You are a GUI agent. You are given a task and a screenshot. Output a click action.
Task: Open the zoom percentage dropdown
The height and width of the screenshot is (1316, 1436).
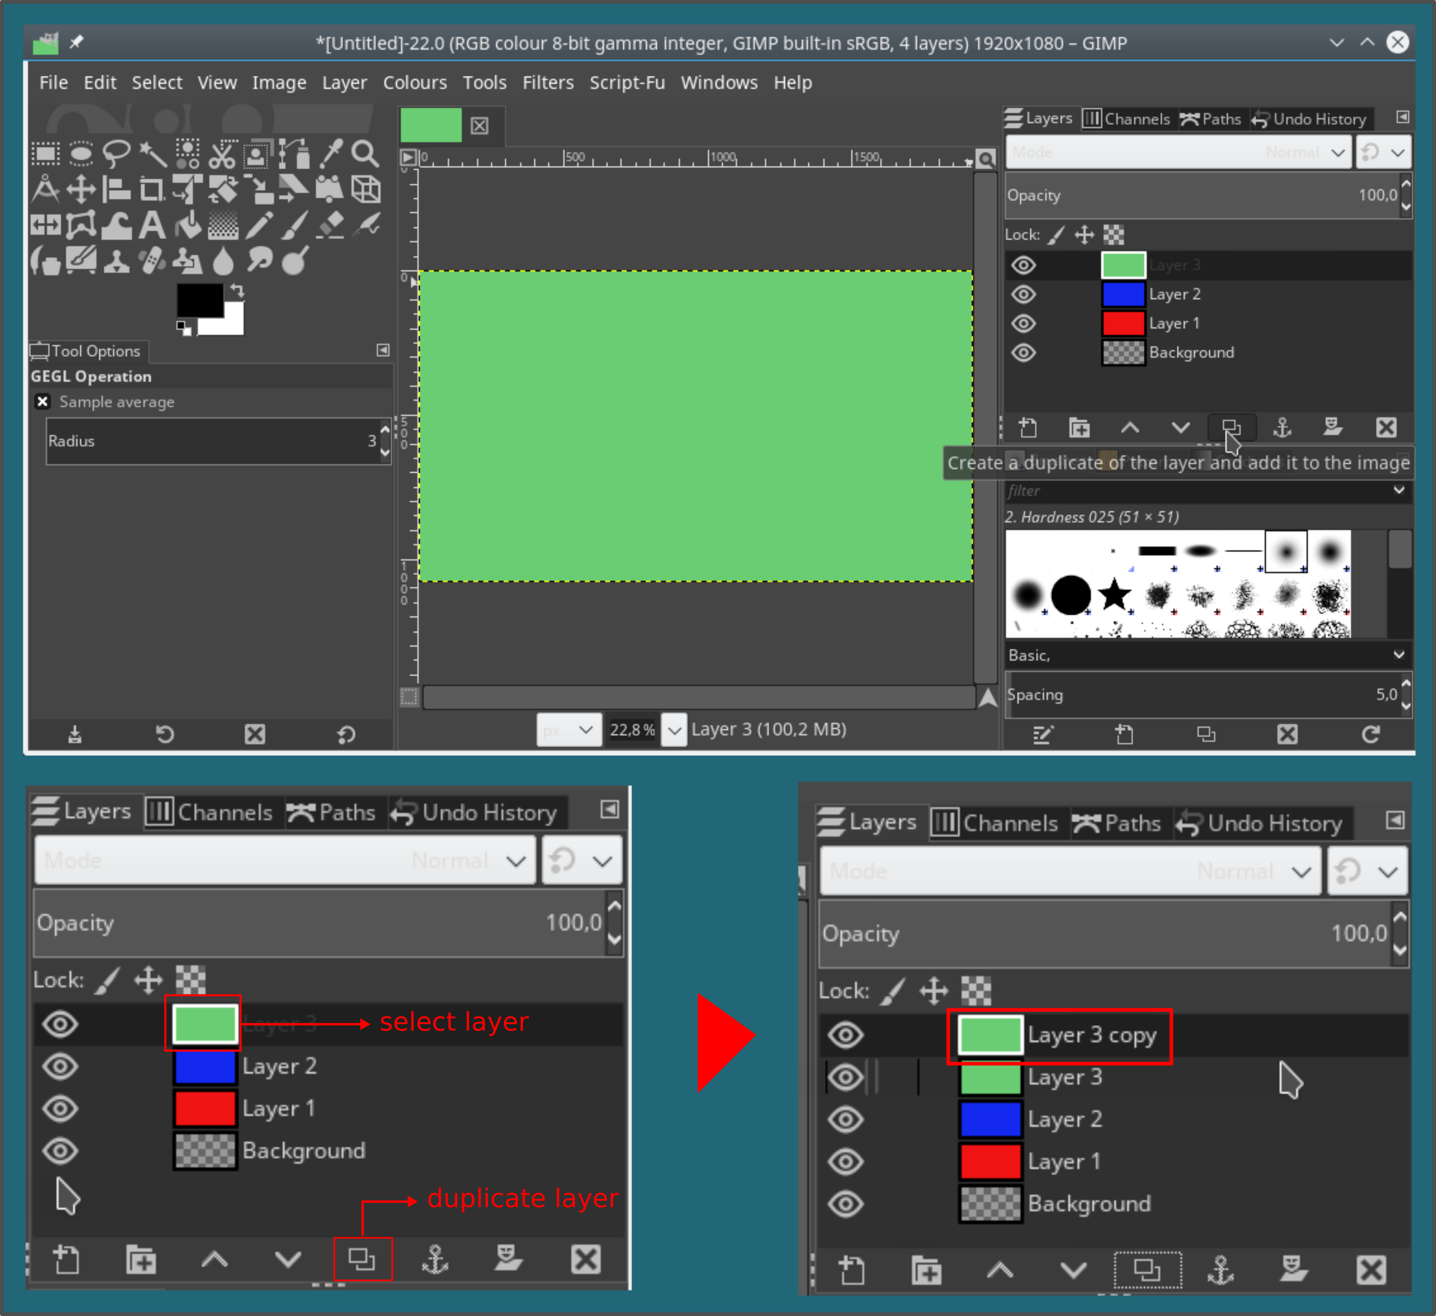tap(674, 730)
